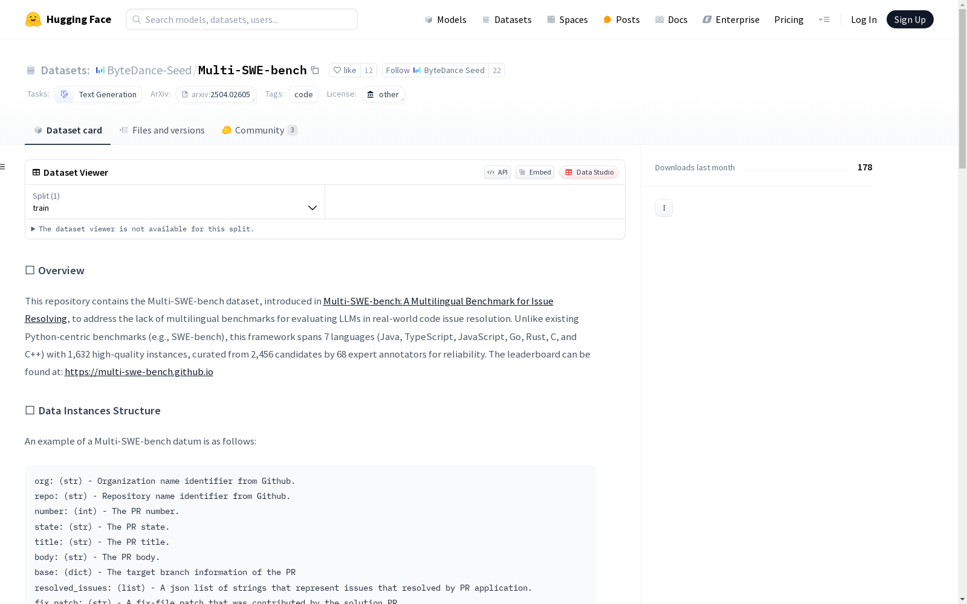967x604 pixels.
Task: Focus the search models and datasets field
Action: pyautogui.click(x=242, y=19)
